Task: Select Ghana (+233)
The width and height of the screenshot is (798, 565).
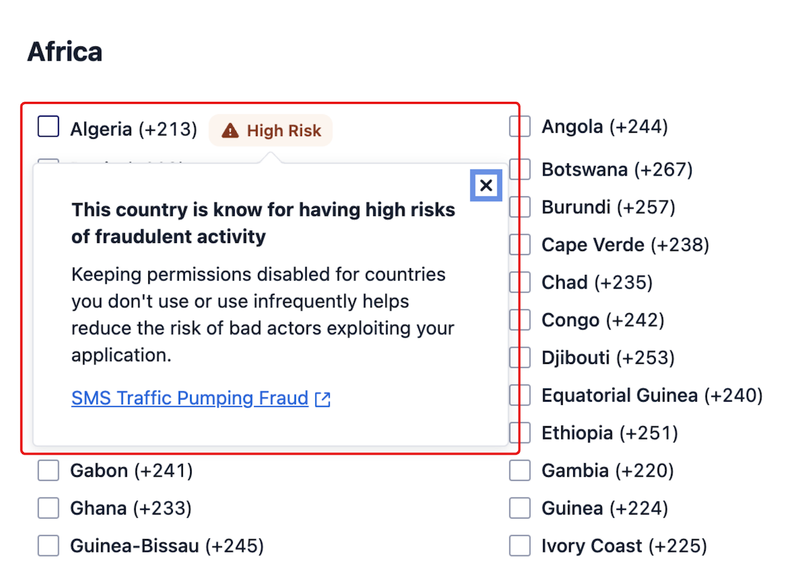Action: pos(48,507)
